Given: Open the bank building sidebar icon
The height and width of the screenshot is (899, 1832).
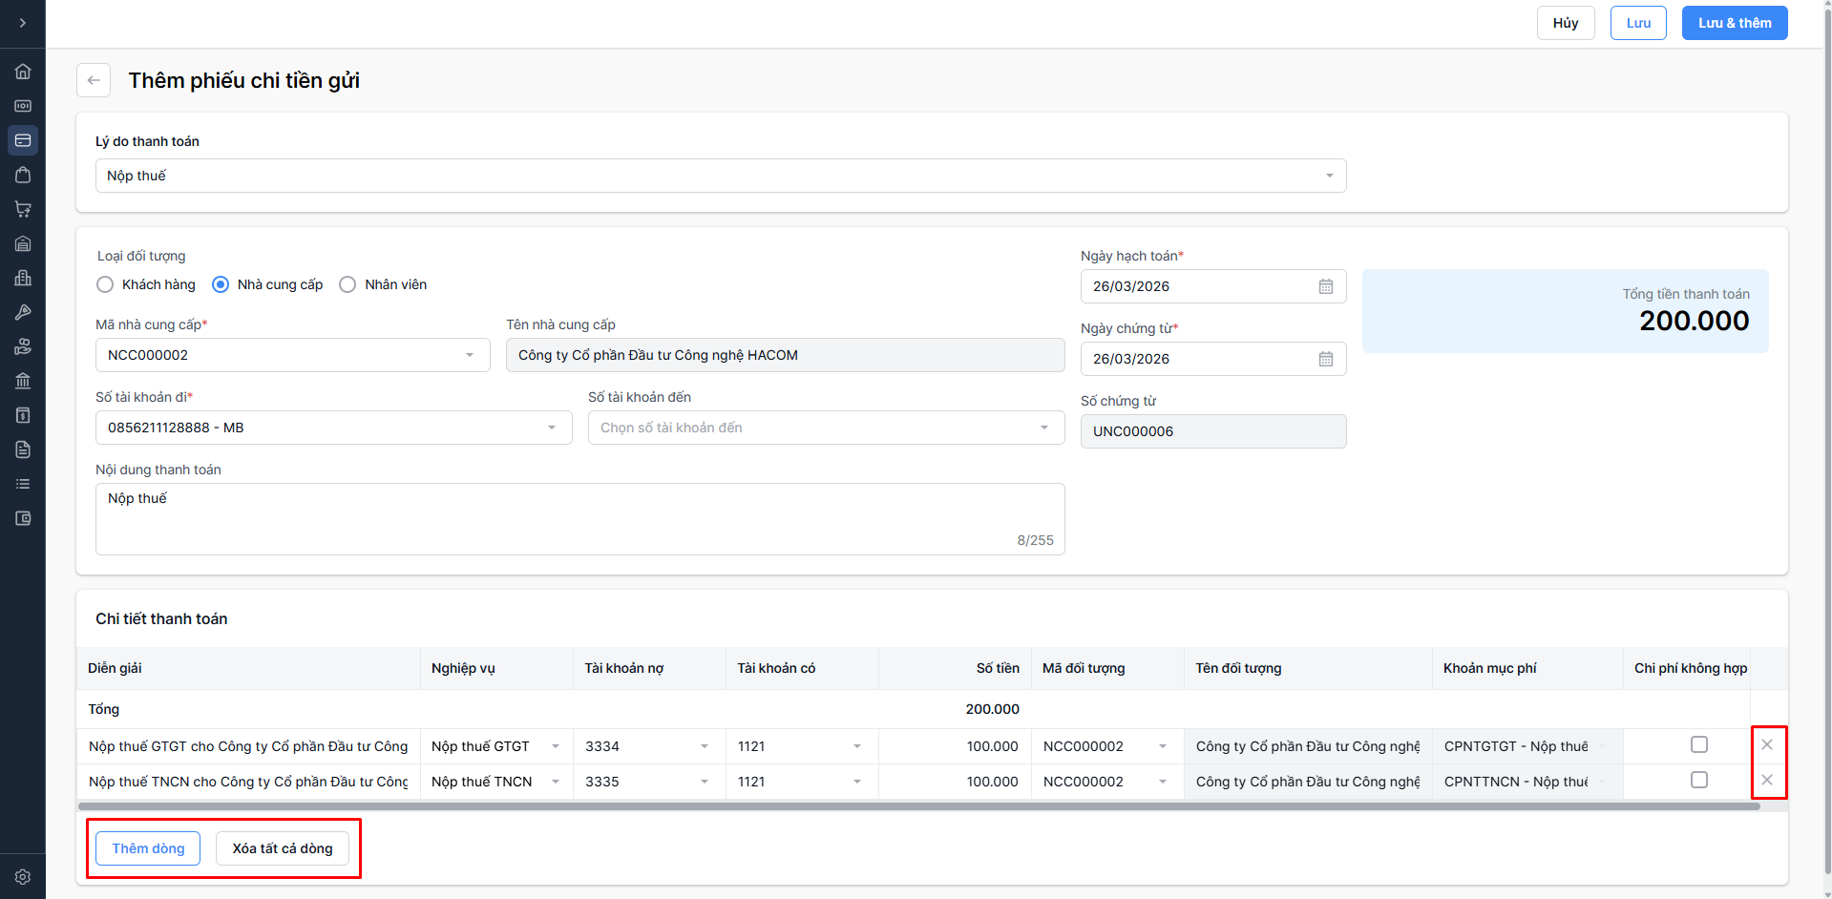Looking at the screenshot, I should 23,381.
